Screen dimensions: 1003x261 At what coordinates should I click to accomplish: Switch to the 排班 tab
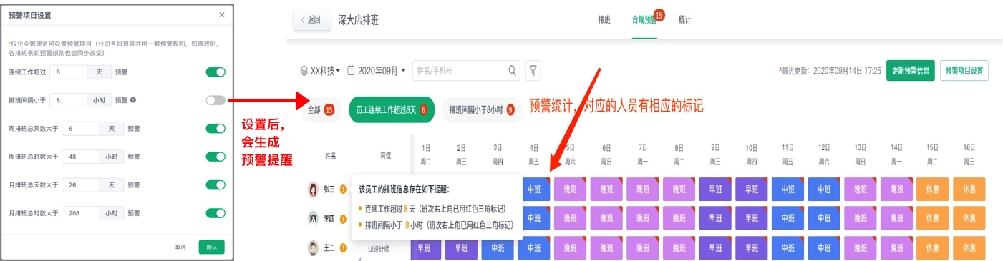pyautogui.click(x=604, y=20)
